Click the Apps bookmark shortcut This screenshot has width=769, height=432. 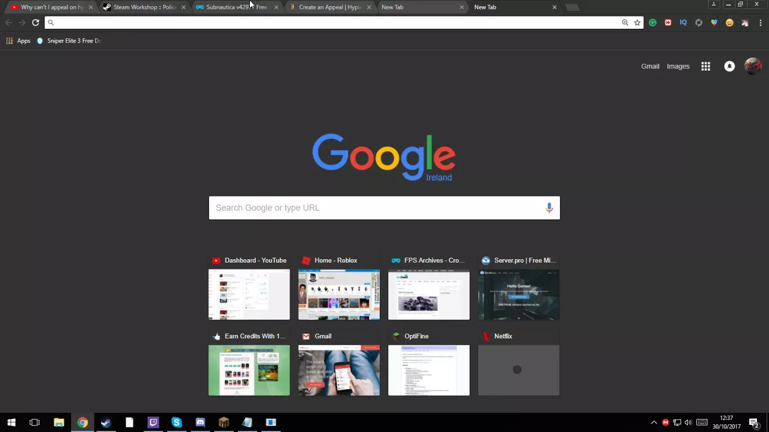(18, 41)
